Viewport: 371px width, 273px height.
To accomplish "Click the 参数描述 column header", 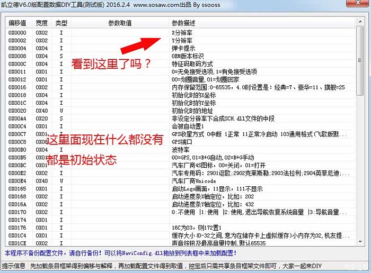I will pos(183,23).
